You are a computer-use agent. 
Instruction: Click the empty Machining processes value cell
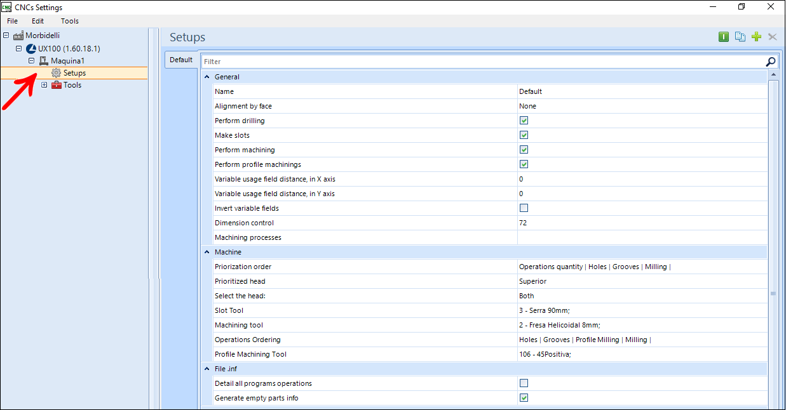pos(642,237)
